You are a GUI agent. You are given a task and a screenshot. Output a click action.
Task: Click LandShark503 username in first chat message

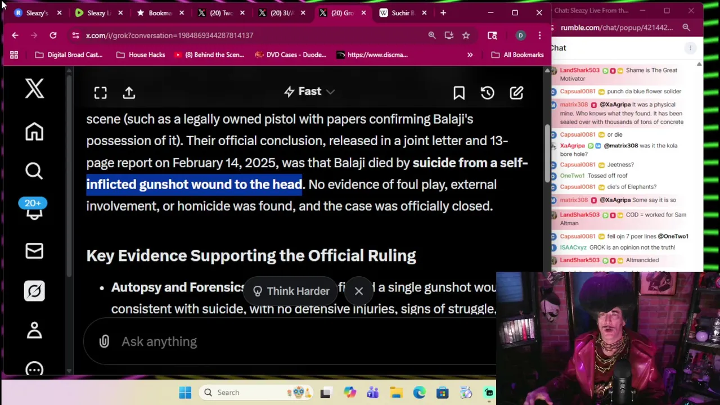pyautogui.click(x=579, y=70)
